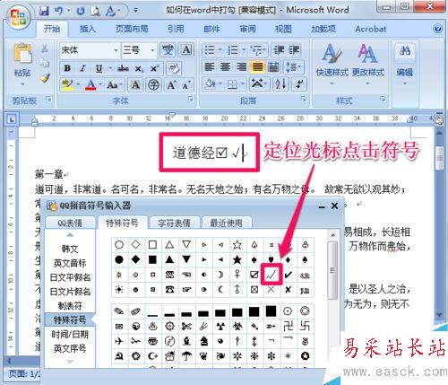Select 时间/日期 category in symbol list

point(70,334)
